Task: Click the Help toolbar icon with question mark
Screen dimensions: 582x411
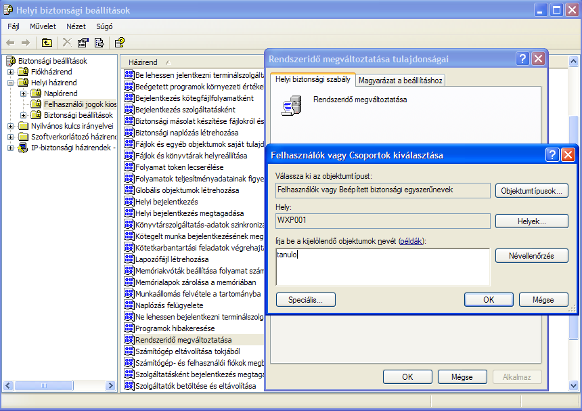Action: [x=119, y=43]
